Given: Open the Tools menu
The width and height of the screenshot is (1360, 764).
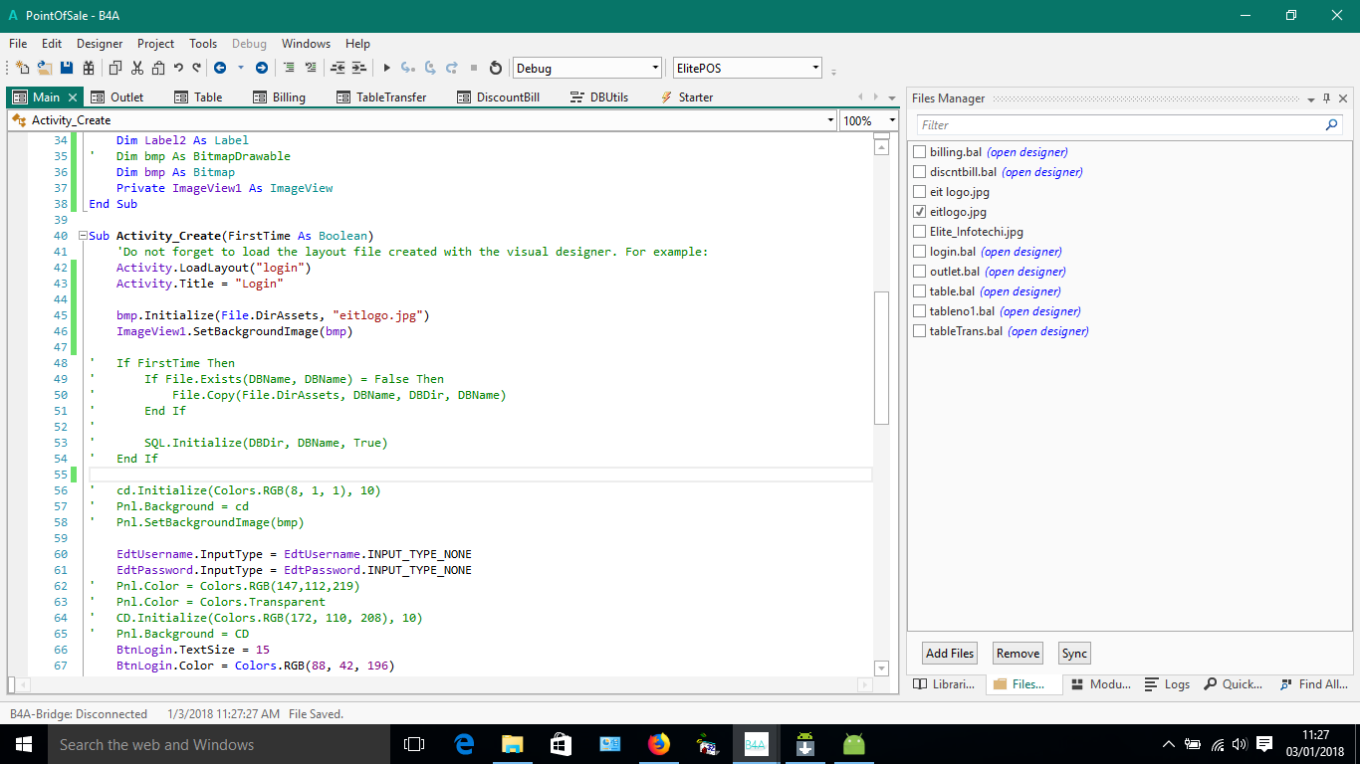Looking at the screenshot, I should [203, 44].
